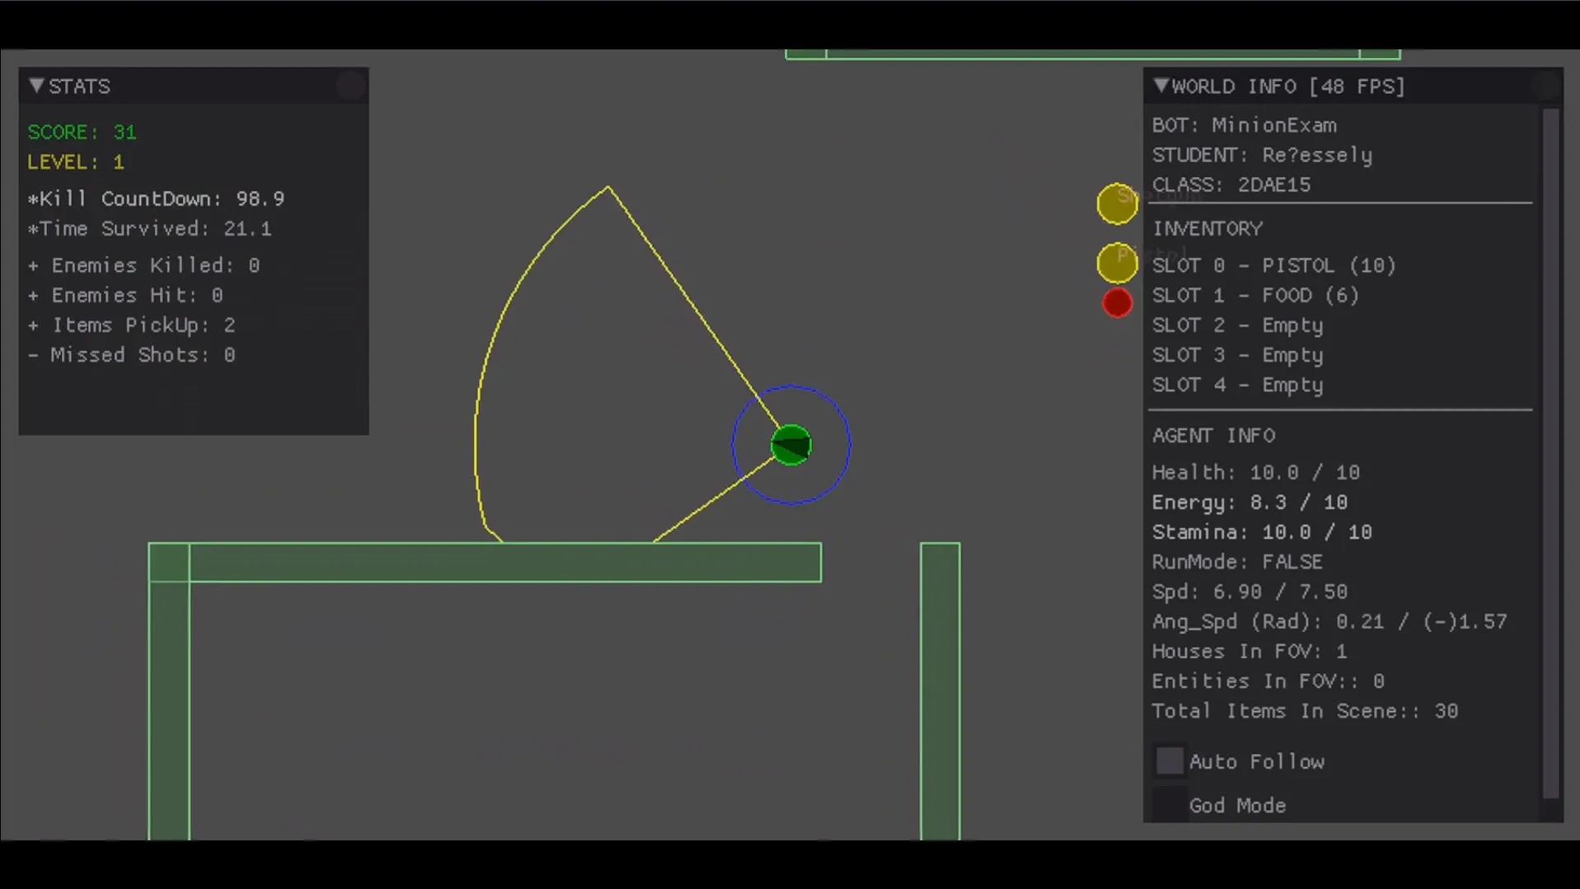Image resolution: width=1580 pixels, height=889 pixels.
Task: Click the lower yellow item circle
Action: tap(1117, 263)
